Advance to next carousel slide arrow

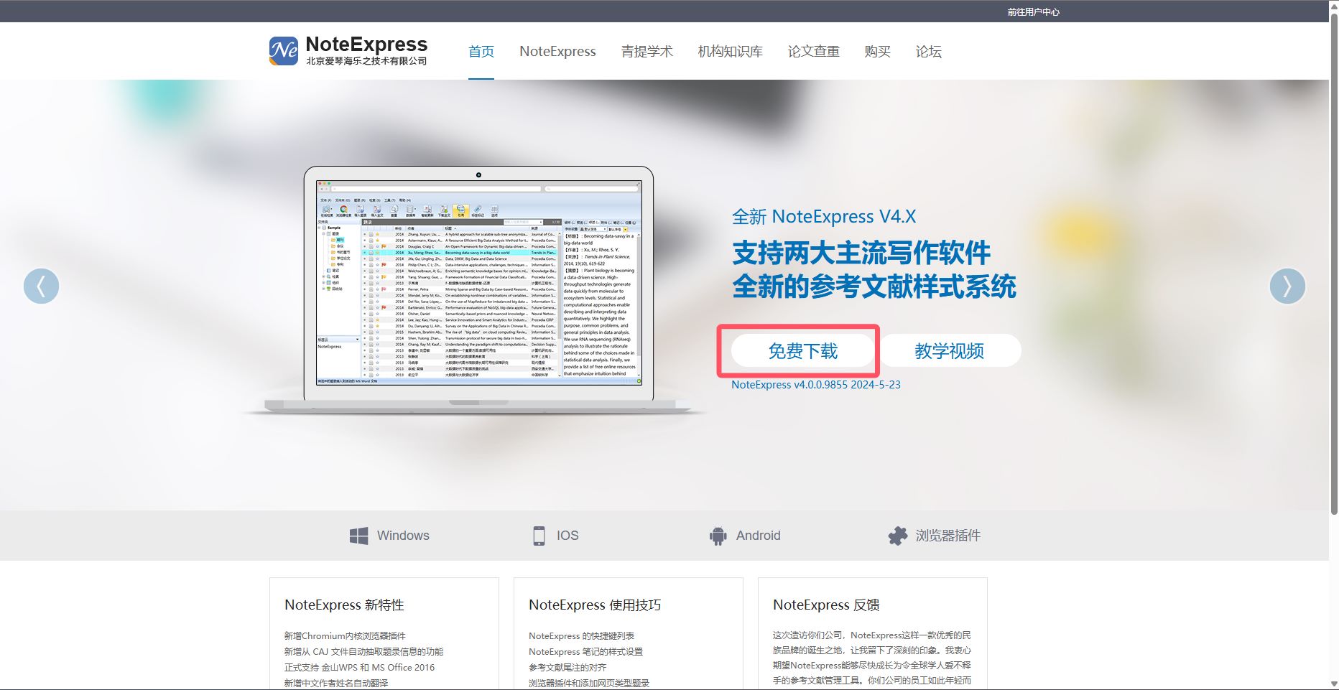(1287, 286)
